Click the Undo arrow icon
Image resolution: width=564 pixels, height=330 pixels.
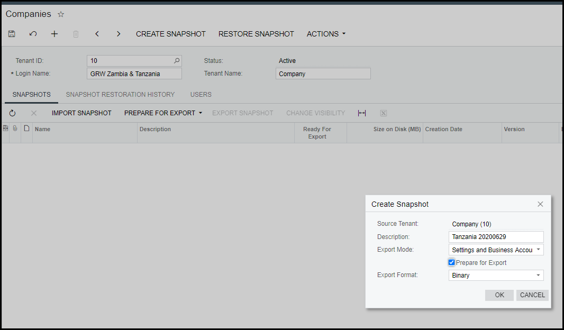pyautogui.click(x=33, y=34)
